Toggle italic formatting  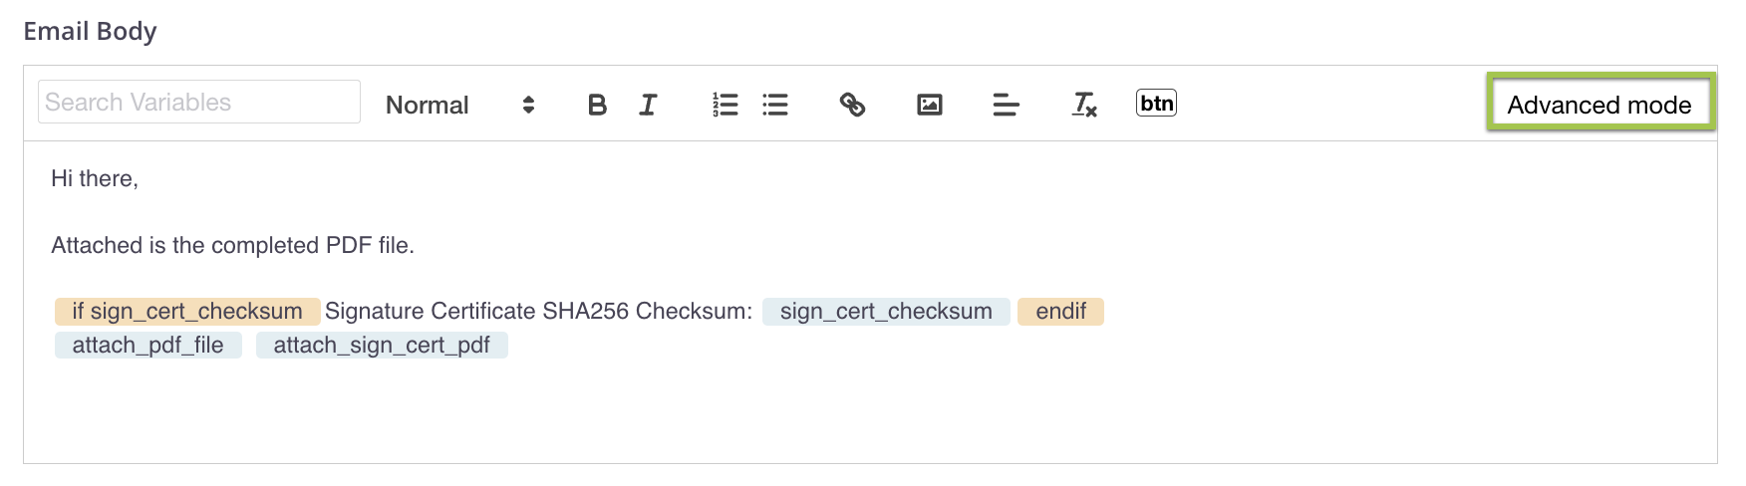[648, 105]
